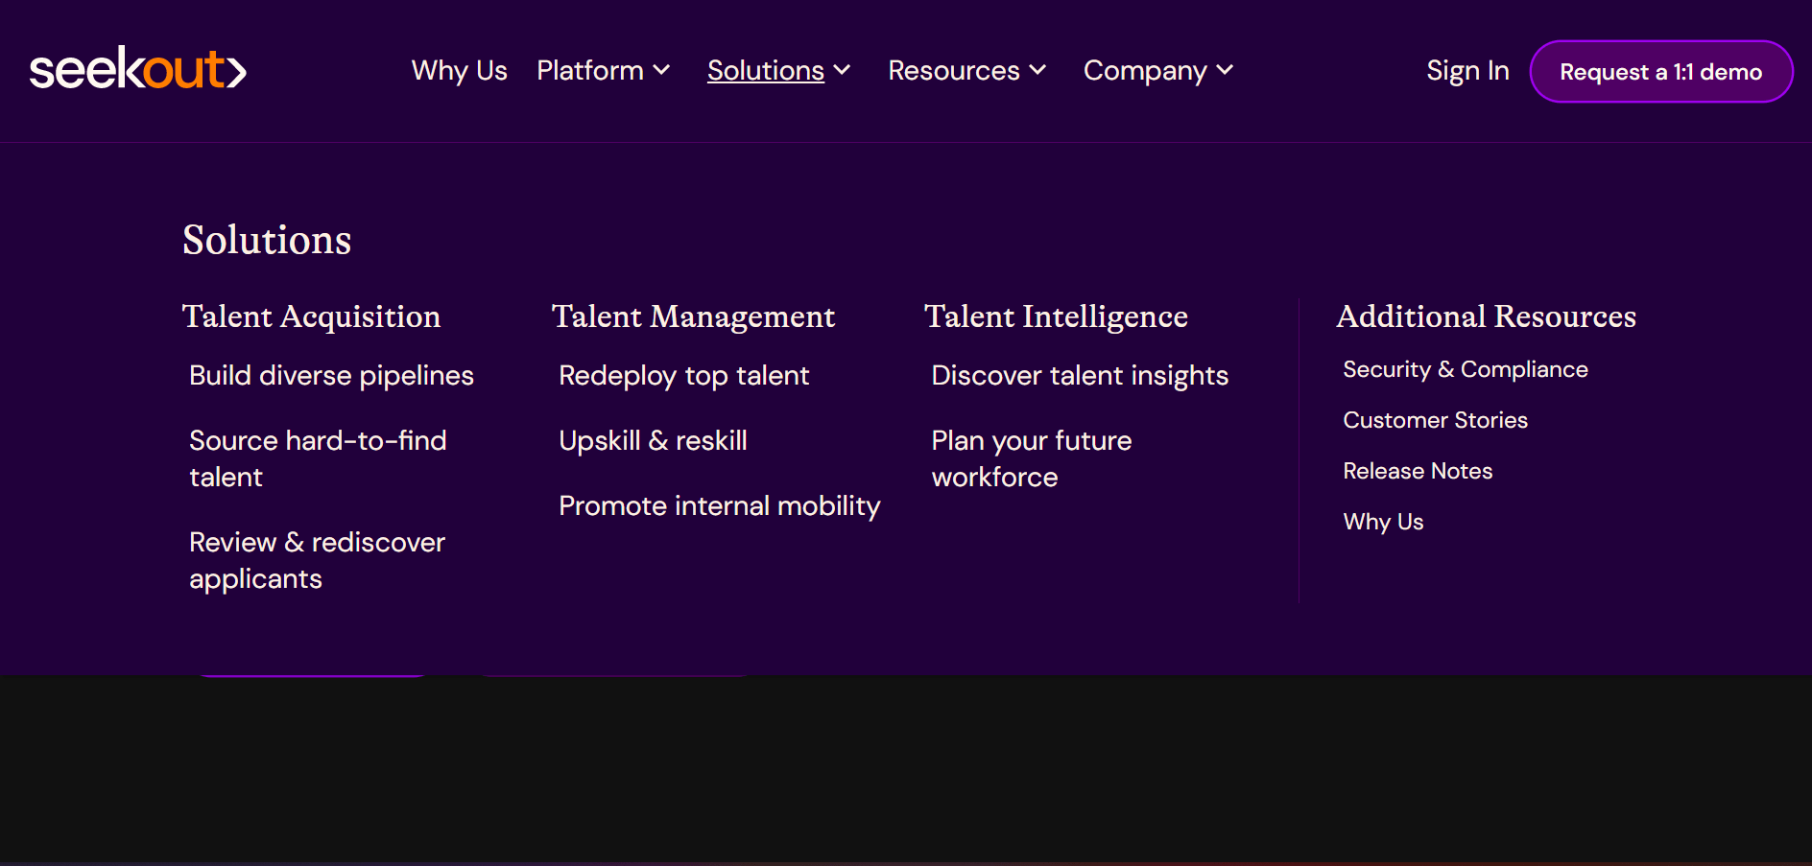Viewport: 1812px width, 866px height.
Task: Click Sign In in the navigation bar
Action: tap(1467, 70)
